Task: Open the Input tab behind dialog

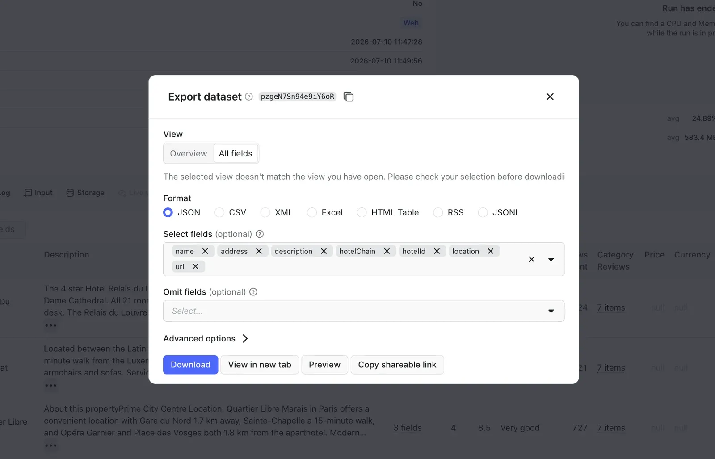Action: 38,193
